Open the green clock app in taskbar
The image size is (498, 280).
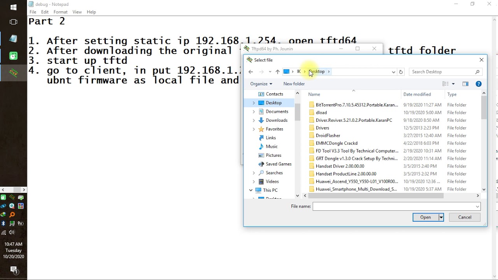(13, 56)
